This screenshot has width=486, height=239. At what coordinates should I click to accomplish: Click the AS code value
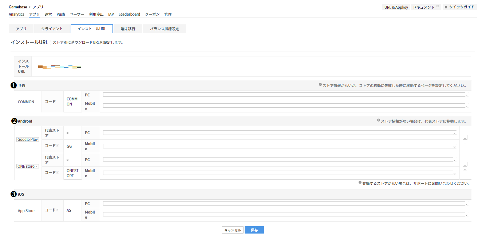pos(69,211)
